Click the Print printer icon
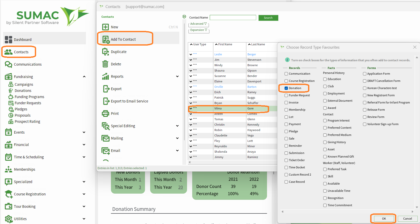Viewport: 420px width, 224px height. (105, 114)
